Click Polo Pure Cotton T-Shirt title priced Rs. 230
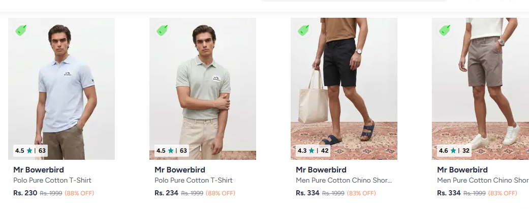This screenshot has width=529, height=209. (x=52, y=181)
